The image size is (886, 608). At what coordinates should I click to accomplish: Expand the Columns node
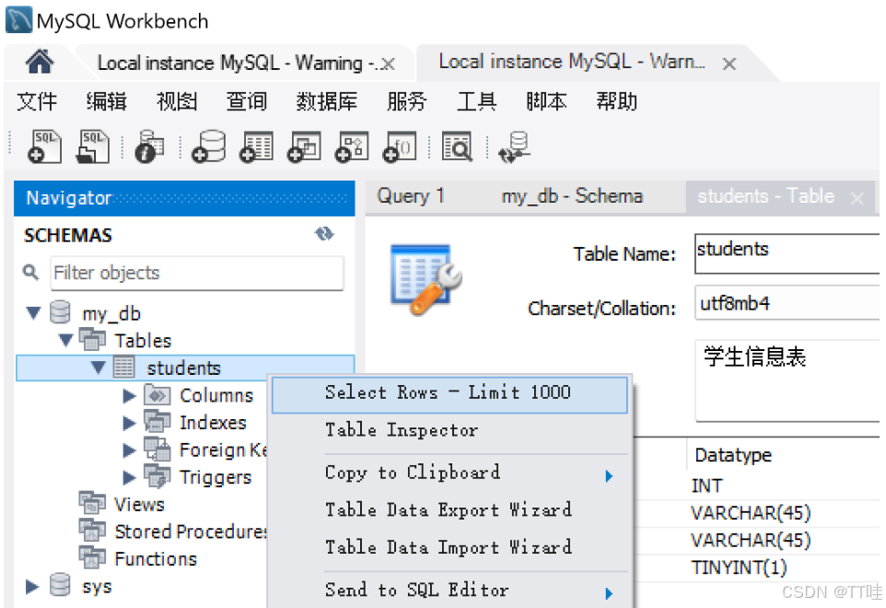coord(129,395)
